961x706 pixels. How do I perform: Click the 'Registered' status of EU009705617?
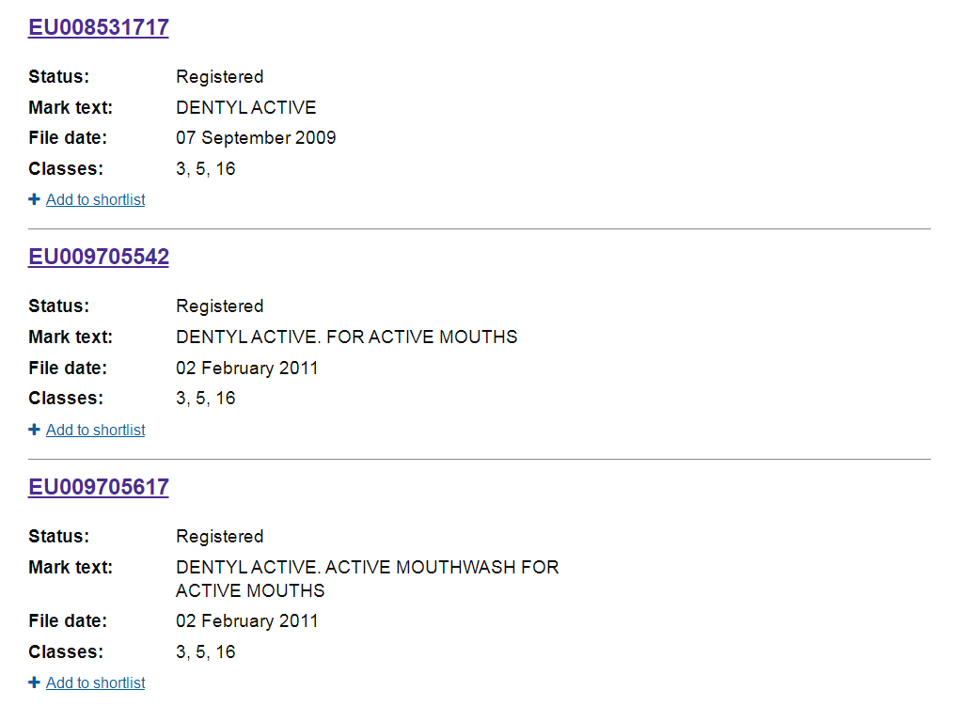pos(220,537)
